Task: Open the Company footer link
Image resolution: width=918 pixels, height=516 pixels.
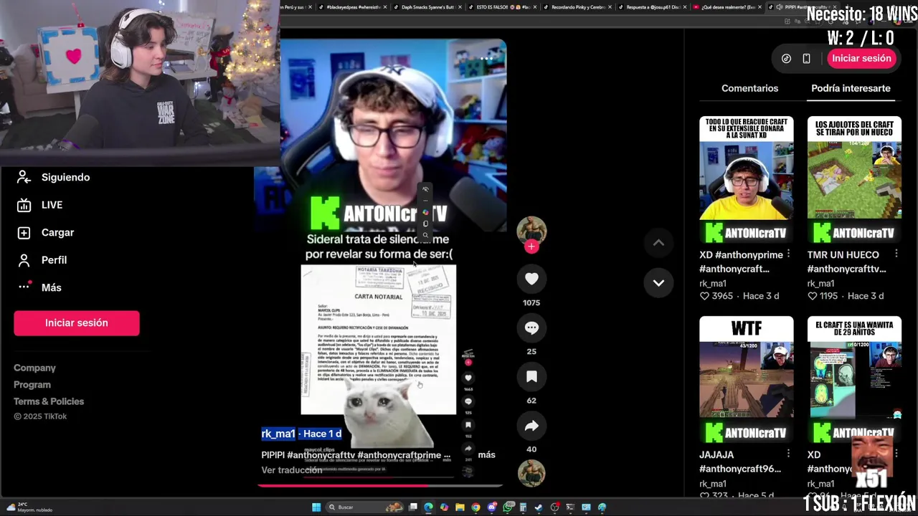Action: (34, 368)
